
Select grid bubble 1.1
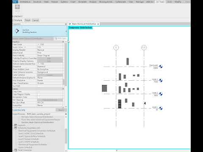[x=144, y=48]
